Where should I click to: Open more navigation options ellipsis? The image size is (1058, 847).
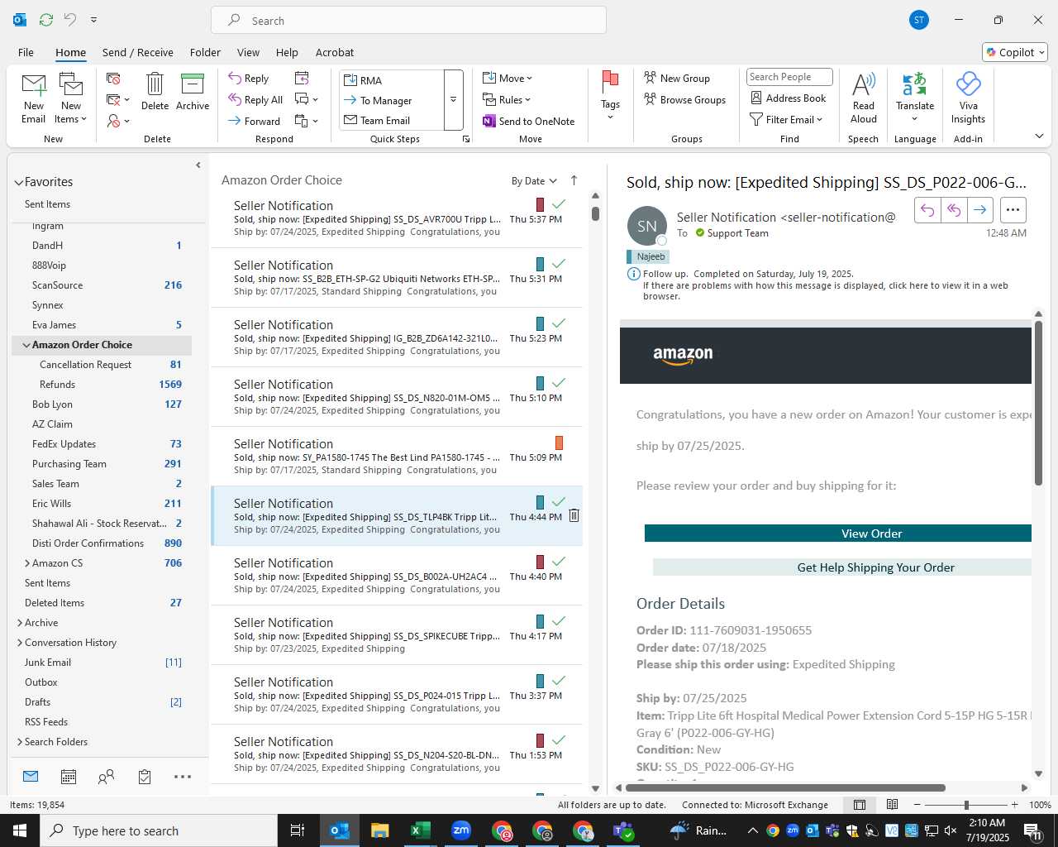(183, 777)
